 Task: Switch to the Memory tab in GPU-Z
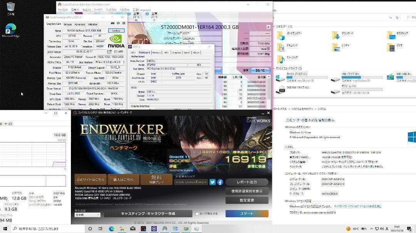pyautogui.click(x=157, y=52)
